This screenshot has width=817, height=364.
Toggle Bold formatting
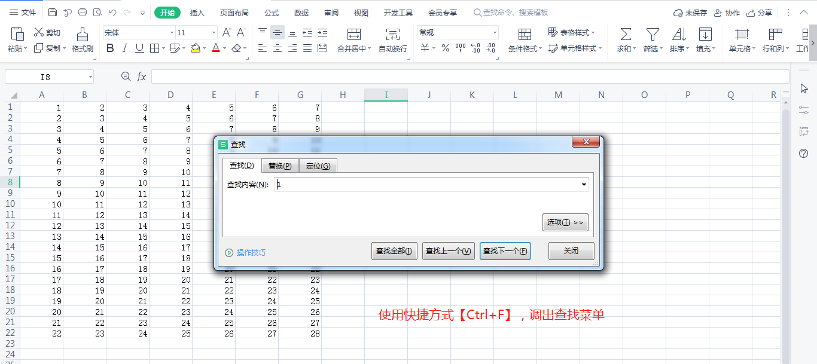point(110,48)
